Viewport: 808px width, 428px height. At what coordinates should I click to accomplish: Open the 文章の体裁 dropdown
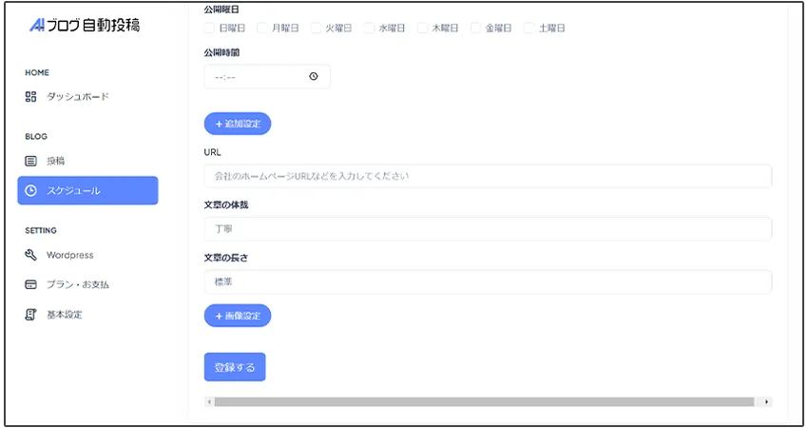click(487, 229)
